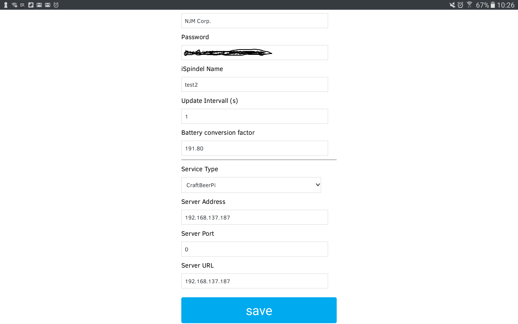Screen dimensions: 518x324
Task: Click the Server Port field
Action: pyautogui.click(x=254, y=249)
